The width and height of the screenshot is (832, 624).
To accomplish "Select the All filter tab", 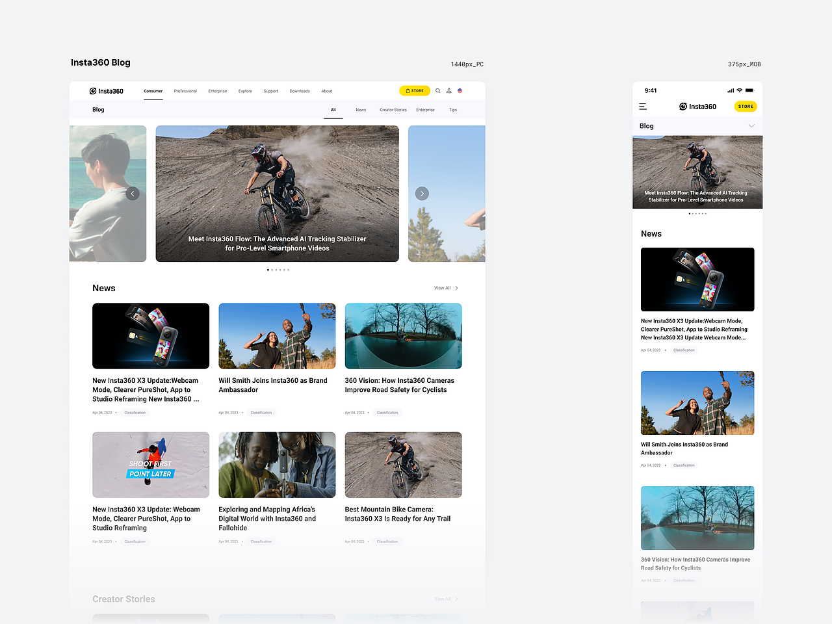I will click(x=333, y=110).
